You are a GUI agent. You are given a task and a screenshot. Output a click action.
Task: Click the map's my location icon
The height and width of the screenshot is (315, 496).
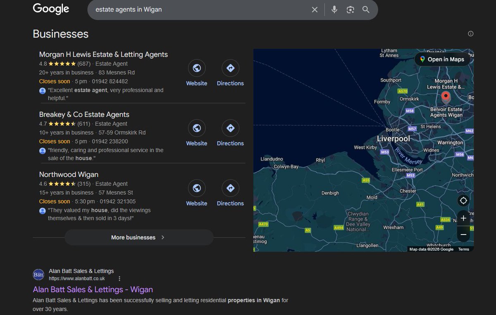[463, 201]
